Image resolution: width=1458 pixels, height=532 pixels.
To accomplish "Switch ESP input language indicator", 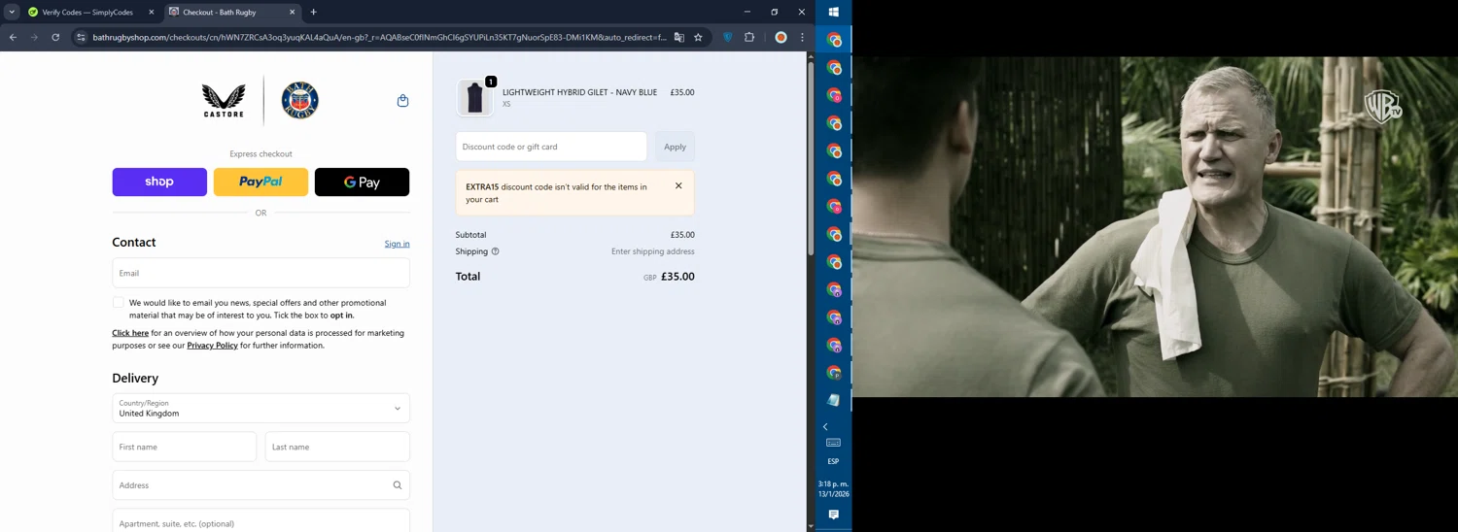I will point(833,461).
